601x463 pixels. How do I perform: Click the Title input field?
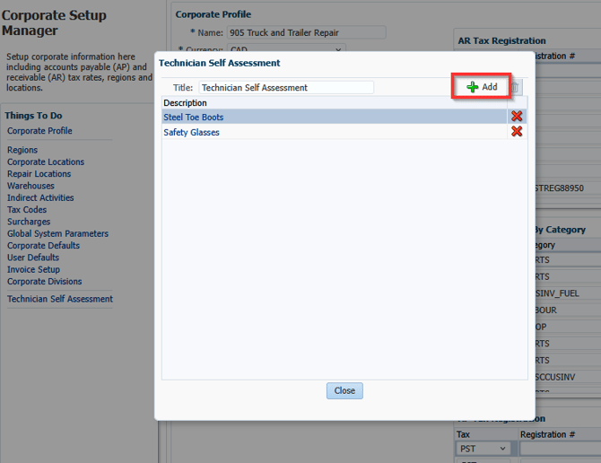click(x=285, y=88)
